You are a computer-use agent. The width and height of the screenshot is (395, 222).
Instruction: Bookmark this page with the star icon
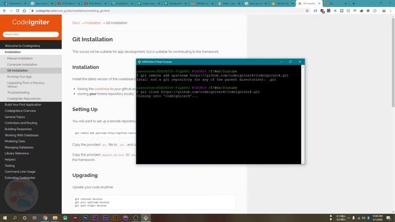(x=307, y=11)
